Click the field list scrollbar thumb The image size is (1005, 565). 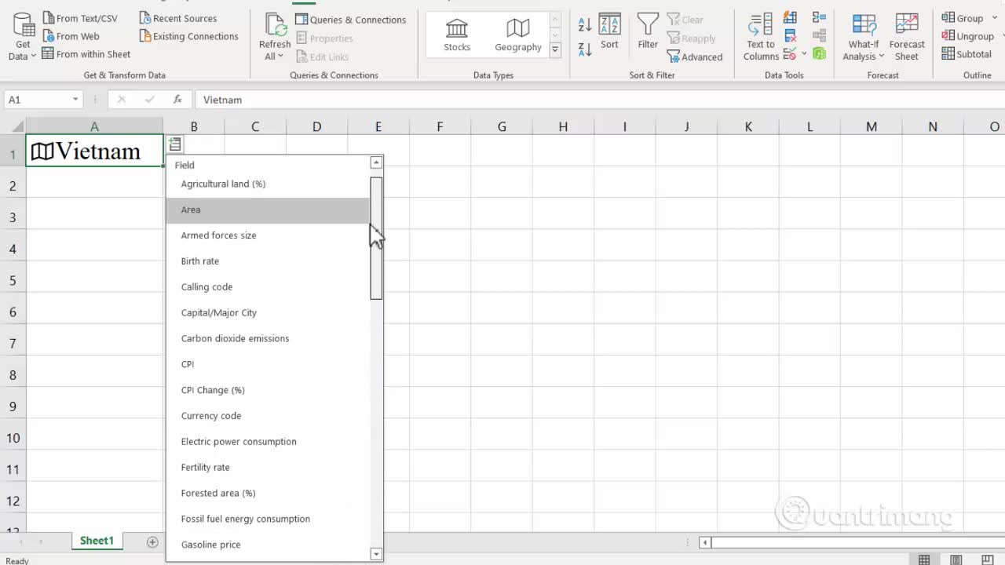(376, 238)
